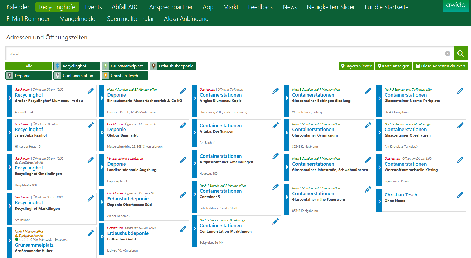Click pencil icon for Wertstoffsammelstelle Kissing
This screenshot has height=258, width=471.
tap(460, 160)
